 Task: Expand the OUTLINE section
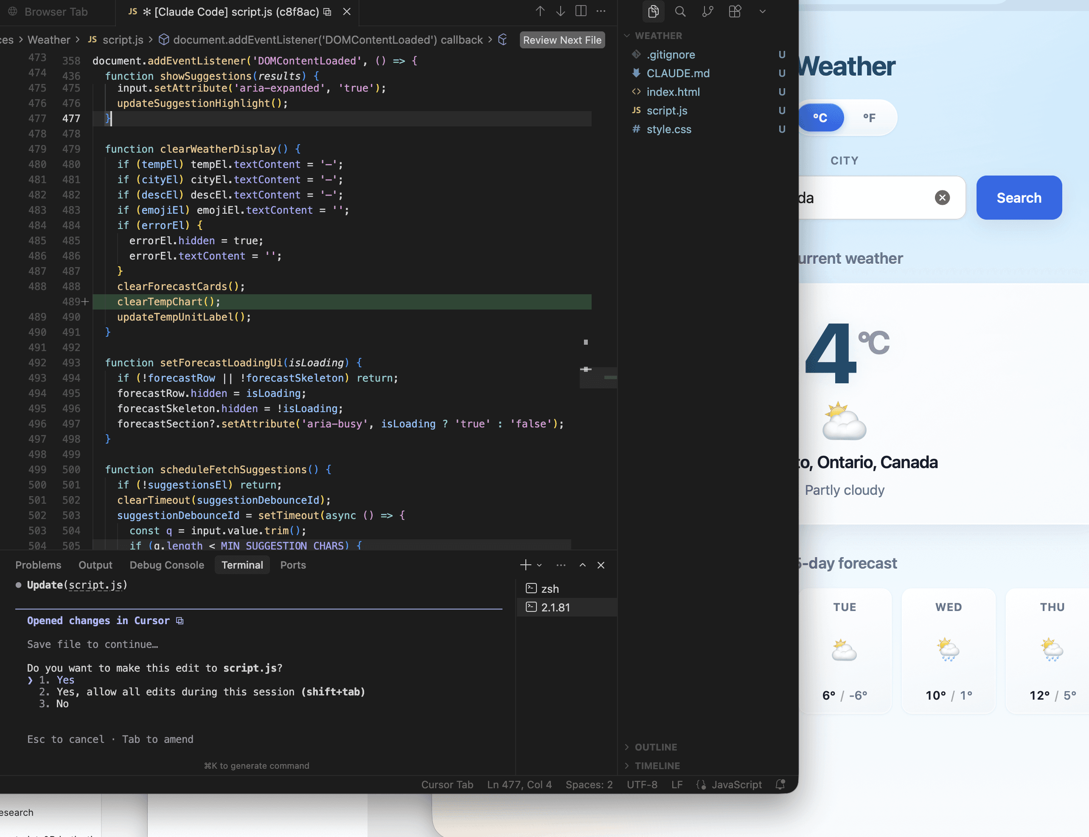tap(656, 747)
